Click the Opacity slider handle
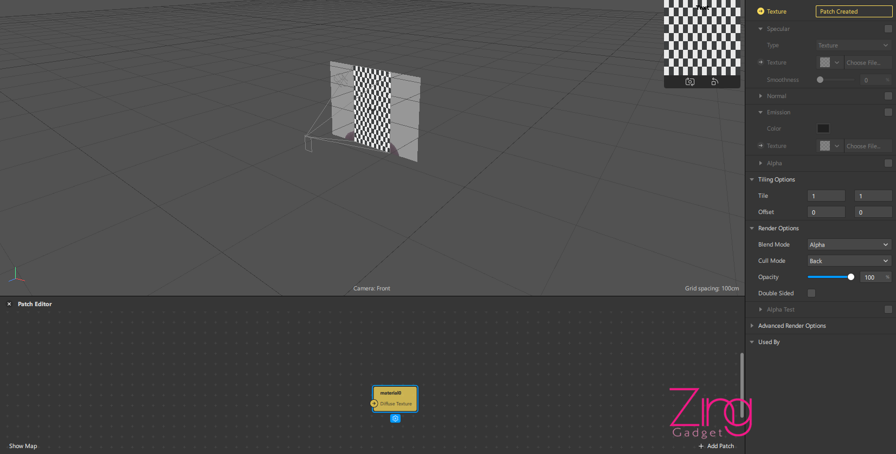 point(851,277)
